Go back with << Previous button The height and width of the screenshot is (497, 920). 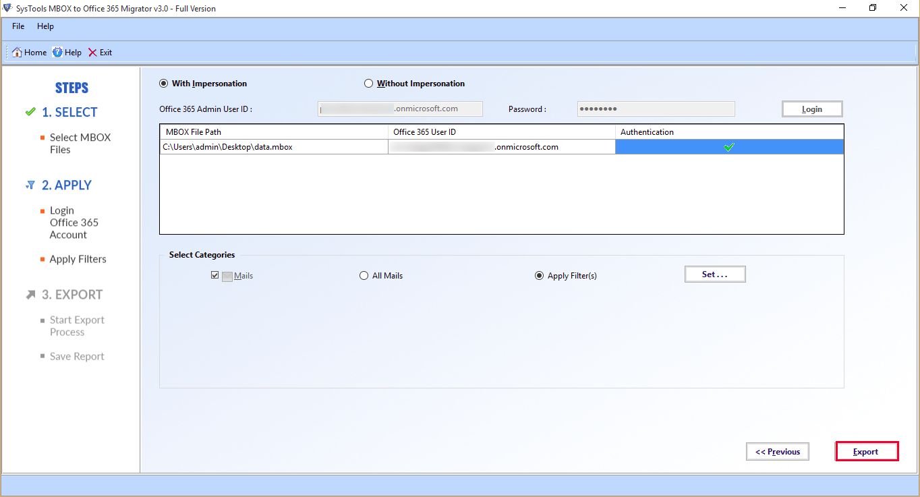pyautogui.click(x=778, y=452)
